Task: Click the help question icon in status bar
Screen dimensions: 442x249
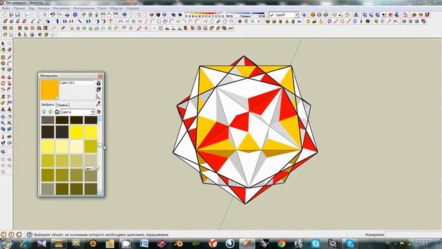Action: coord(29,234)
